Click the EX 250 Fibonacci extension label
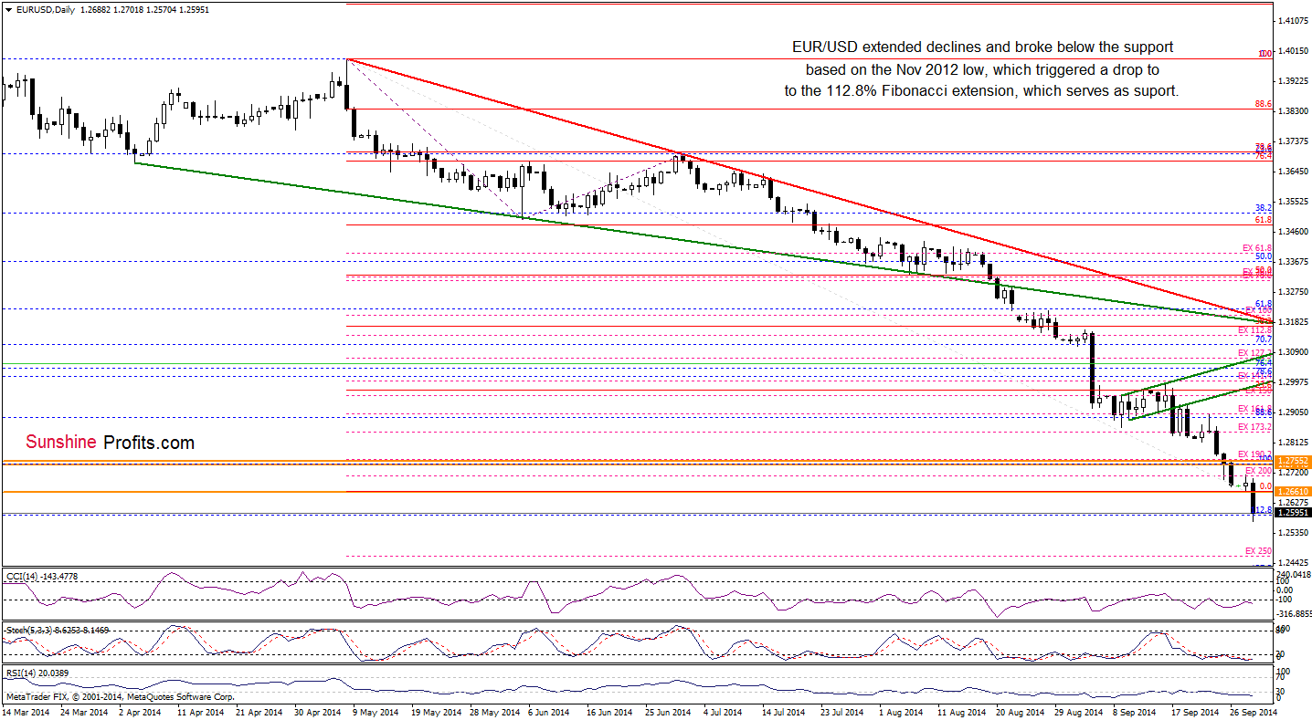Image resolution: width=1312 pixels, height=720 pixels. point(1259,551)
